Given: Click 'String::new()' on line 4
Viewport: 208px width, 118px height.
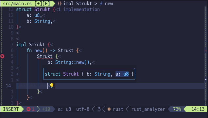Looking at the screenshot, I should [x=72, y=62].
